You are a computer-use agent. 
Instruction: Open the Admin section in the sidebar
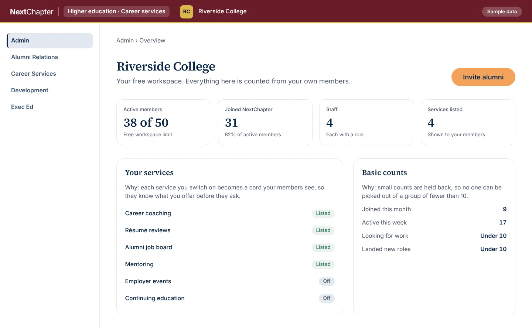tap(50, 41)
